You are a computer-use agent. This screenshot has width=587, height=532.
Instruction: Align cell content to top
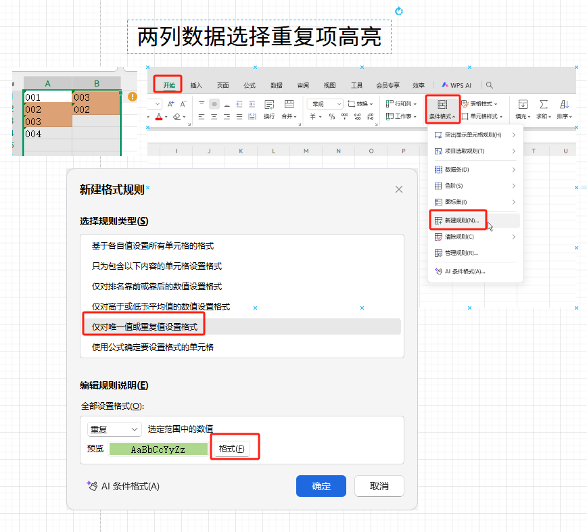202,104
